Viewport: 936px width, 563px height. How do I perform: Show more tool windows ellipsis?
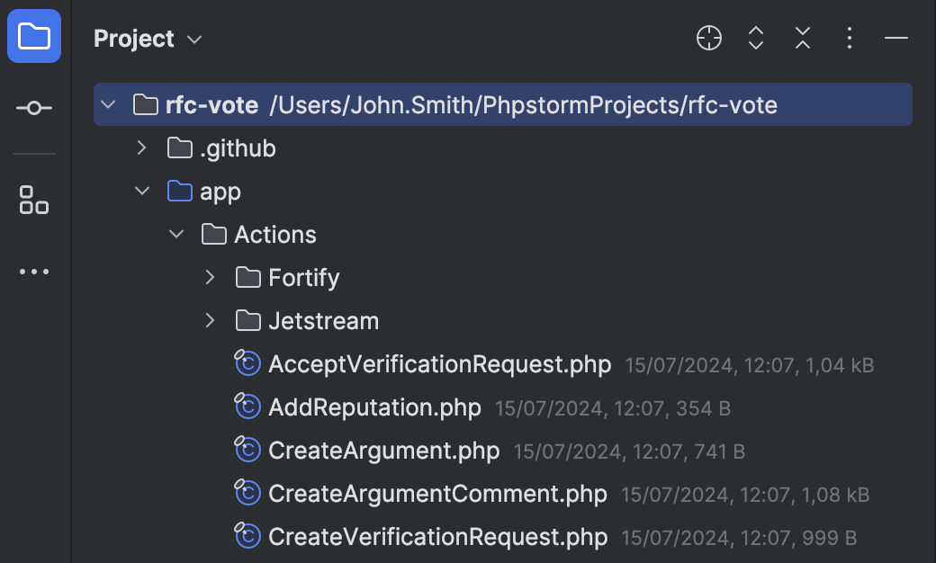pyautogui.click(x=34, y=272)
